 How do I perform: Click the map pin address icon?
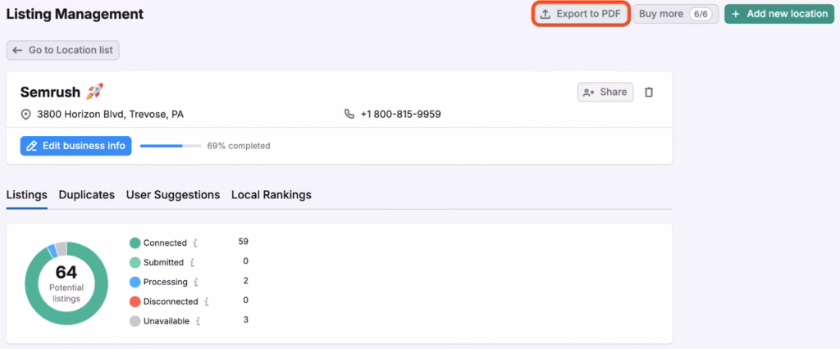pyautogui.click(x=25, y=115)
